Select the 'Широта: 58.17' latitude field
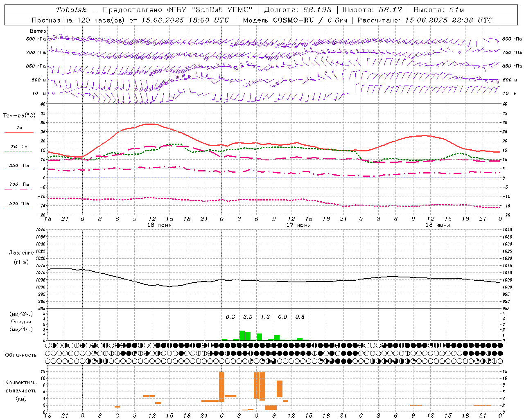This screenshot has height=419, width=524. pos(373,10)
